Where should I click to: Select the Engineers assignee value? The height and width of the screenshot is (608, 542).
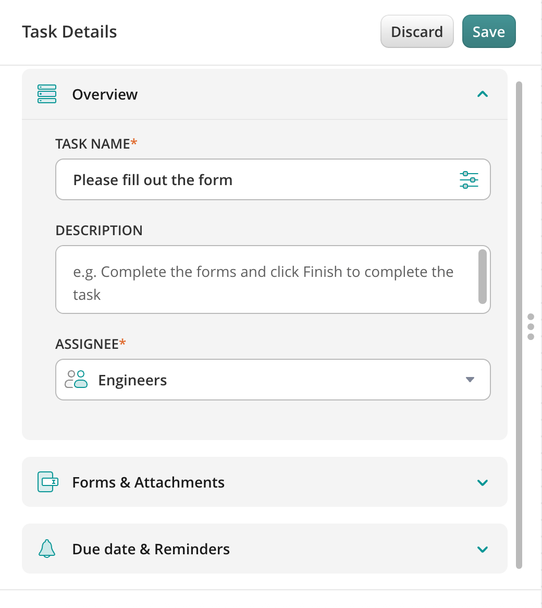[132, 380]
